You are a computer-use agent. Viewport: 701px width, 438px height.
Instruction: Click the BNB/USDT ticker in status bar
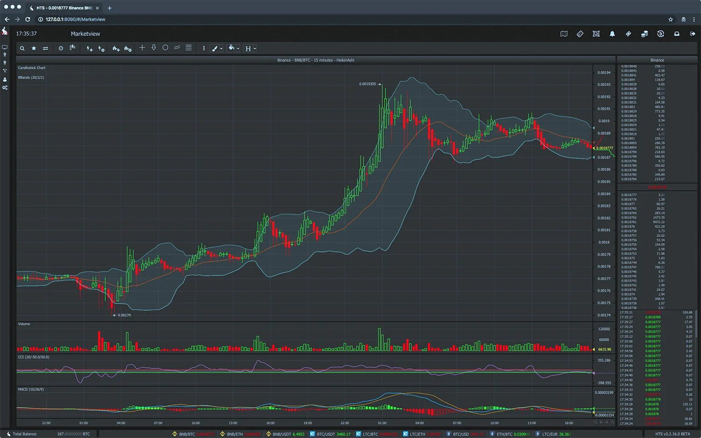click(285, 434)
